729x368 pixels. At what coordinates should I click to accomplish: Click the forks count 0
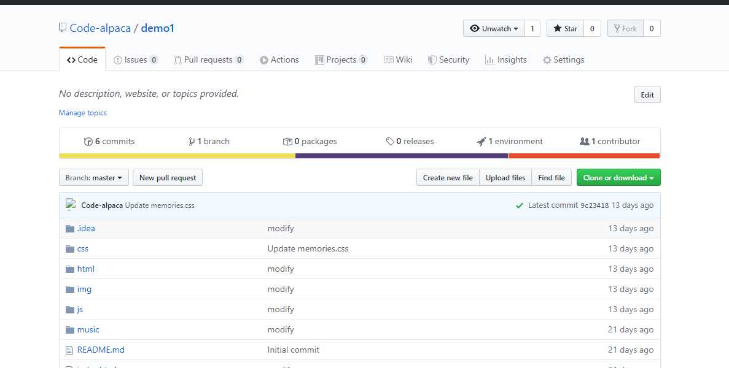[652, 28]
